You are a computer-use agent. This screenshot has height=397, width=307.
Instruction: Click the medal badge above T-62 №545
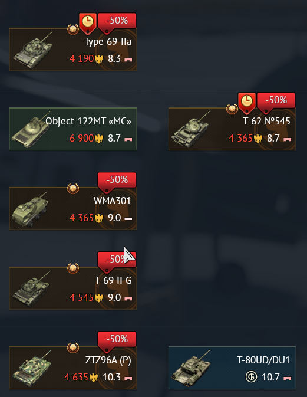point(232,109)
